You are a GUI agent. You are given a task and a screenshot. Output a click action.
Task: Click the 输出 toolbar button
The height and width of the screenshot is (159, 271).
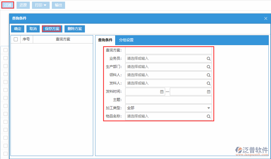58,5
